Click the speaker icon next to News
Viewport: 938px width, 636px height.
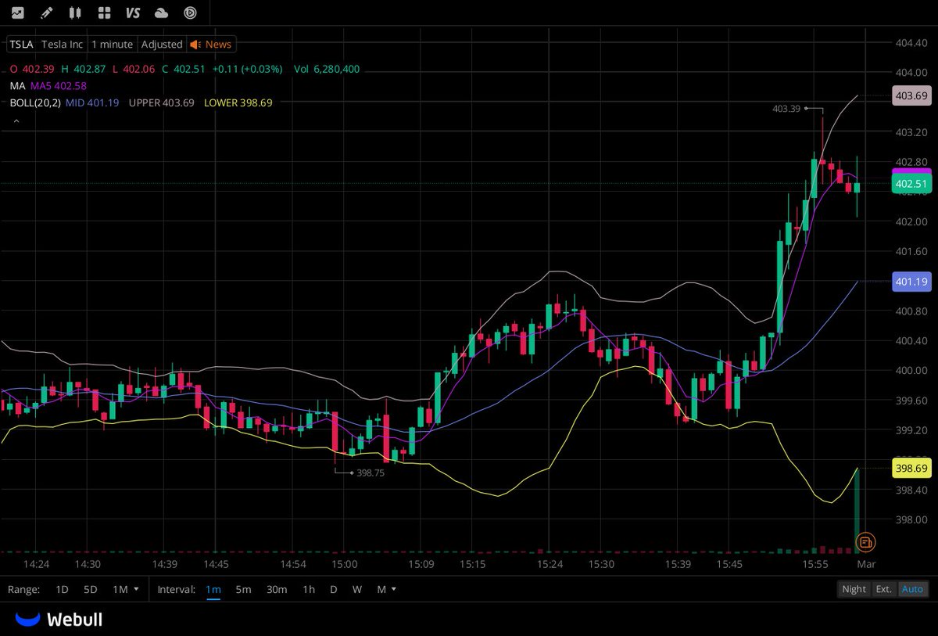point(195,45)
